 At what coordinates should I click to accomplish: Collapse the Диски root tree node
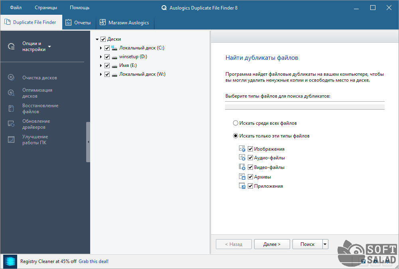(x=97, y=39)
